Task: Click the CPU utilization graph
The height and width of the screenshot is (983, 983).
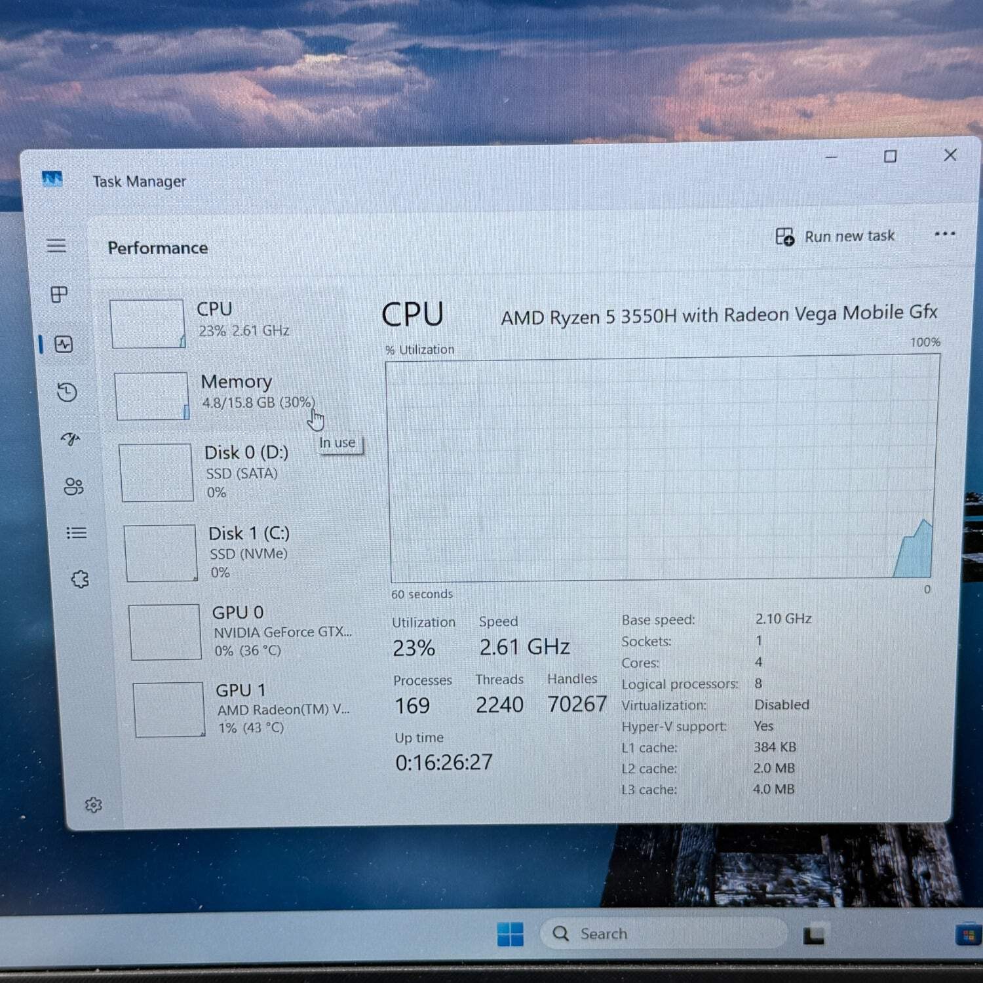Action: (x=662, y=469)
